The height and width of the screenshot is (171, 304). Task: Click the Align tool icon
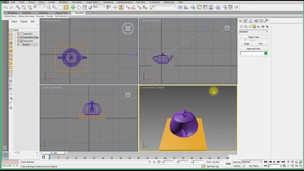pos(186,8)
